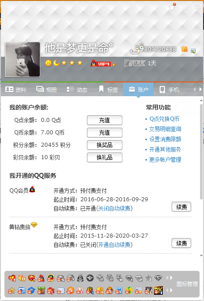Click 续费 button for QQ会员
Image resolution: width=204 pixels, height=301 pixels.
pos(181,207)
